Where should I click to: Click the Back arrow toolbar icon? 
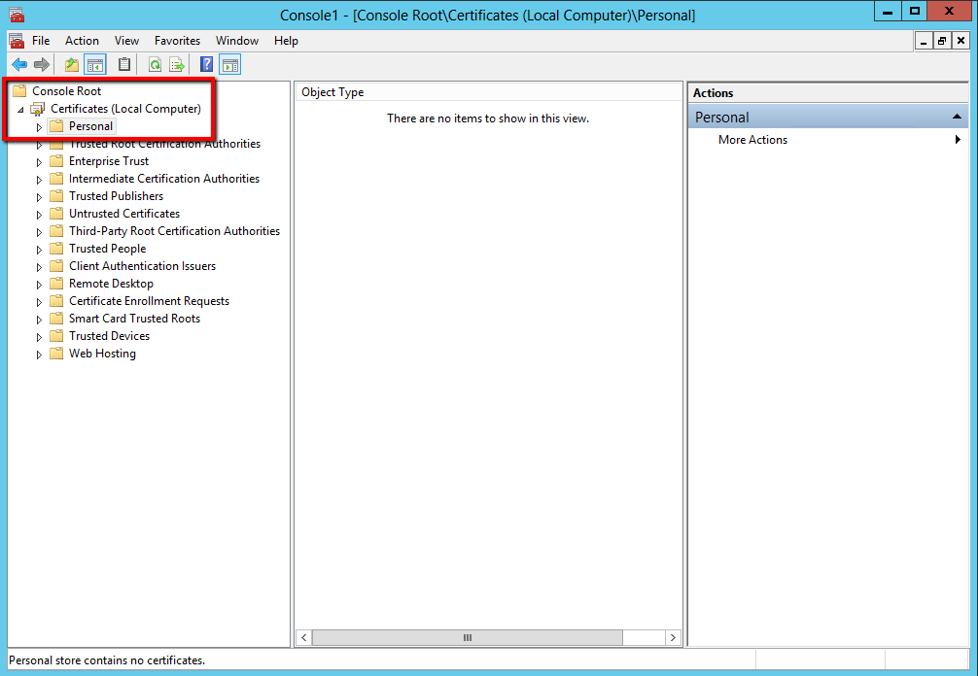(19, 65)
